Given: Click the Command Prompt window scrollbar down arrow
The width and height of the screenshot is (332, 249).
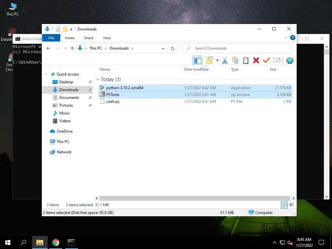Looking at the screenshot, I should pos(326,197).
